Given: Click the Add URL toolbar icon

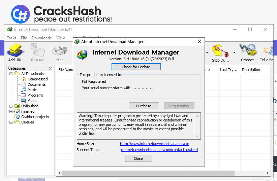Looking at the screenshot, I should pyautogui.click(x=15, y=50).
